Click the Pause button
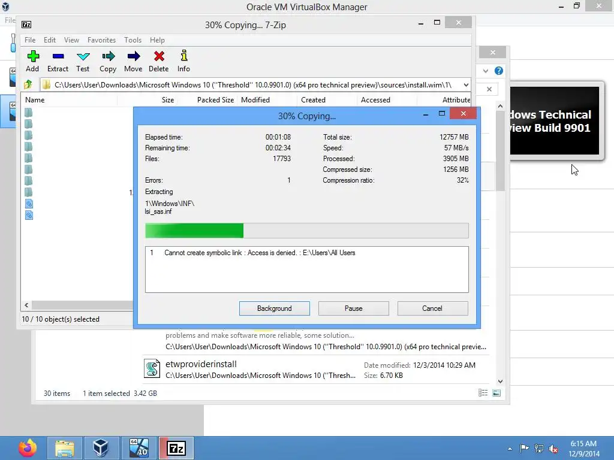Image resolution: width=614 pixels, height=460 pixels. [354, 308]
